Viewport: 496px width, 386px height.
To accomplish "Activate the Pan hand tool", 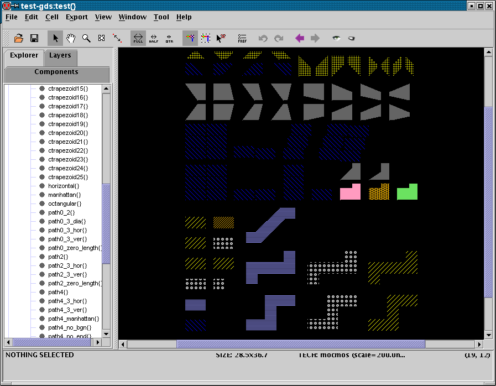I will [71, 38].
